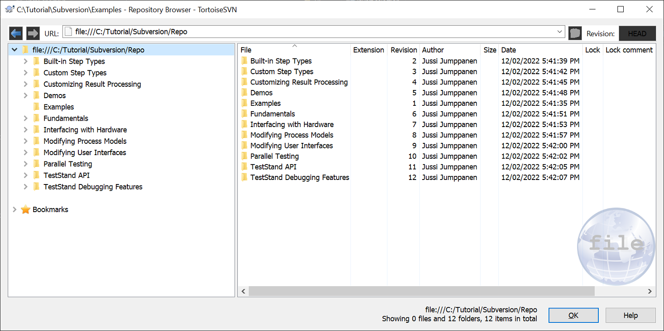Click the date 12/02/2022 5:41:35 PM

[540, 103]
